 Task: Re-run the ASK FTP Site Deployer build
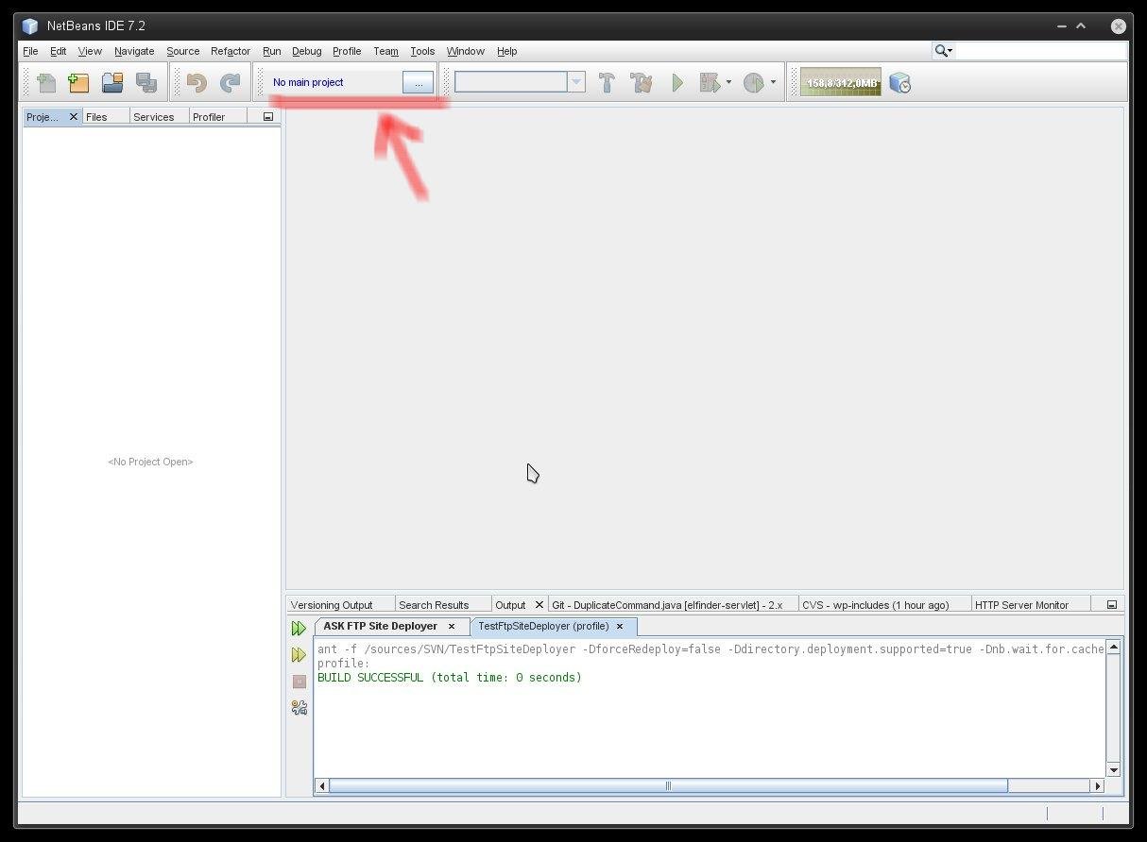coord(300,628)
